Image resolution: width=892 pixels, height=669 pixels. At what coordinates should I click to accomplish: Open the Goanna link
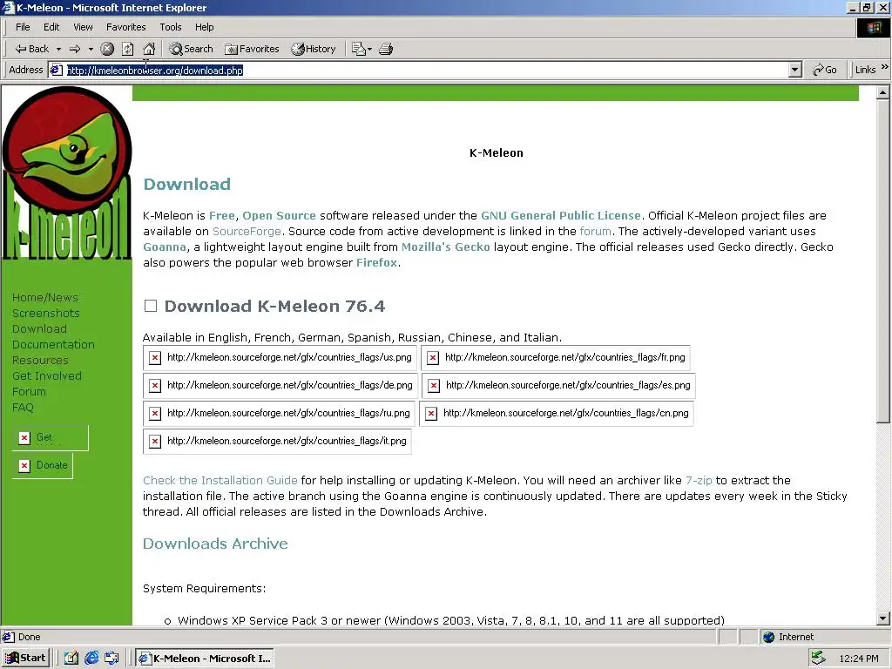(x=165, y=247)
